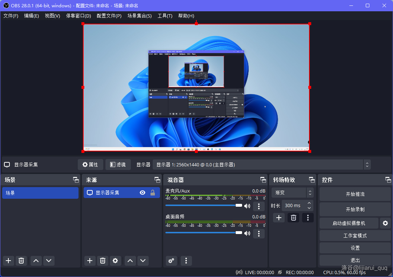Move the scene up in the list
The height and width of the screenshot is (277, 393).
click(36, 261)
